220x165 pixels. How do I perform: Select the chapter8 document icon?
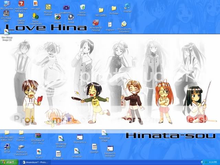point(110,25)
